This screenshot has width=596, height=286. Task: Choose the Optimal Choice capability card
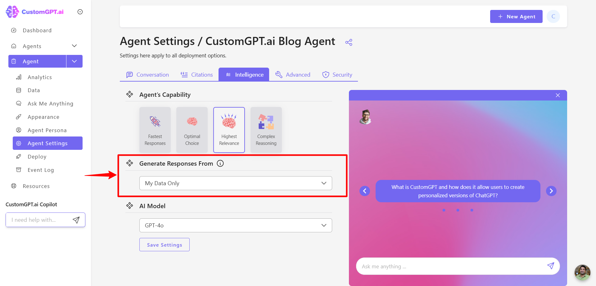pos(192,130)
